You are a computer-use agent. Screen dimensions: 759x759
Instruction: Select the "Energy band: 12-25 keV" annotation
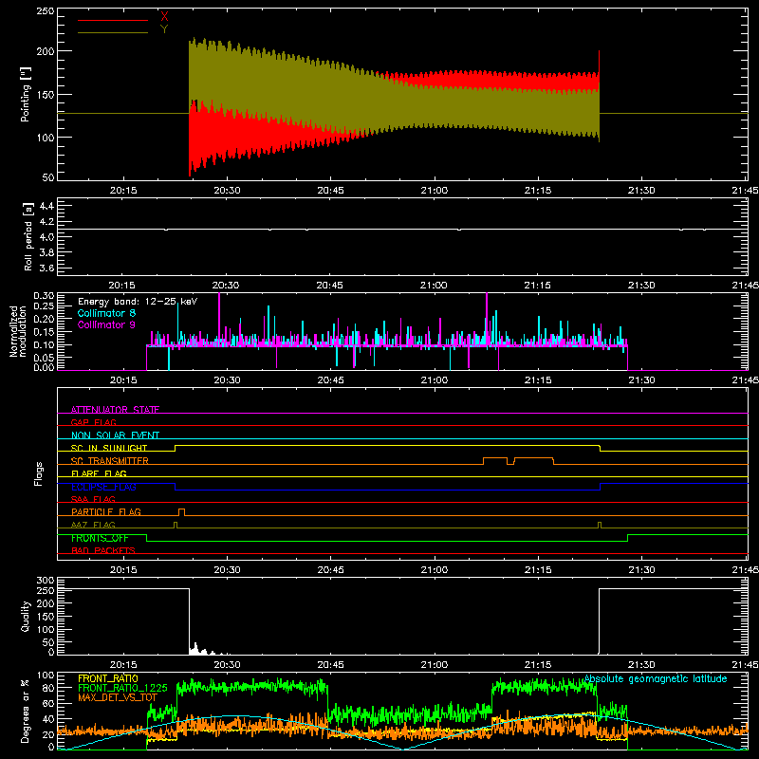tap(138, 302)
